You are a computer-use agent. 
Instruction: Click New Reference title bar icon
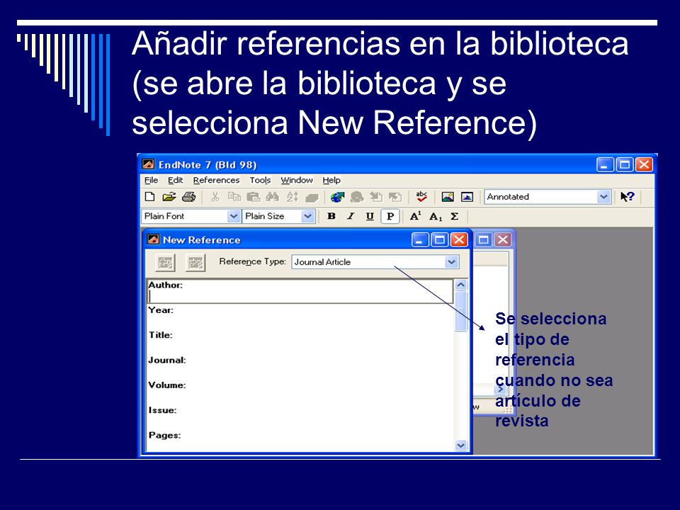pos(153,240)
